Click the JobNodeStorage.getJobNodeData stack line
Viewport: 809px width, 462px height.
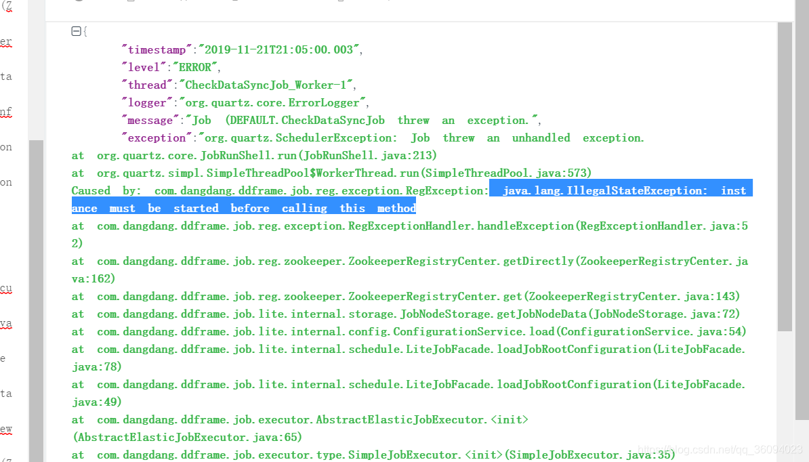(406, 314)
